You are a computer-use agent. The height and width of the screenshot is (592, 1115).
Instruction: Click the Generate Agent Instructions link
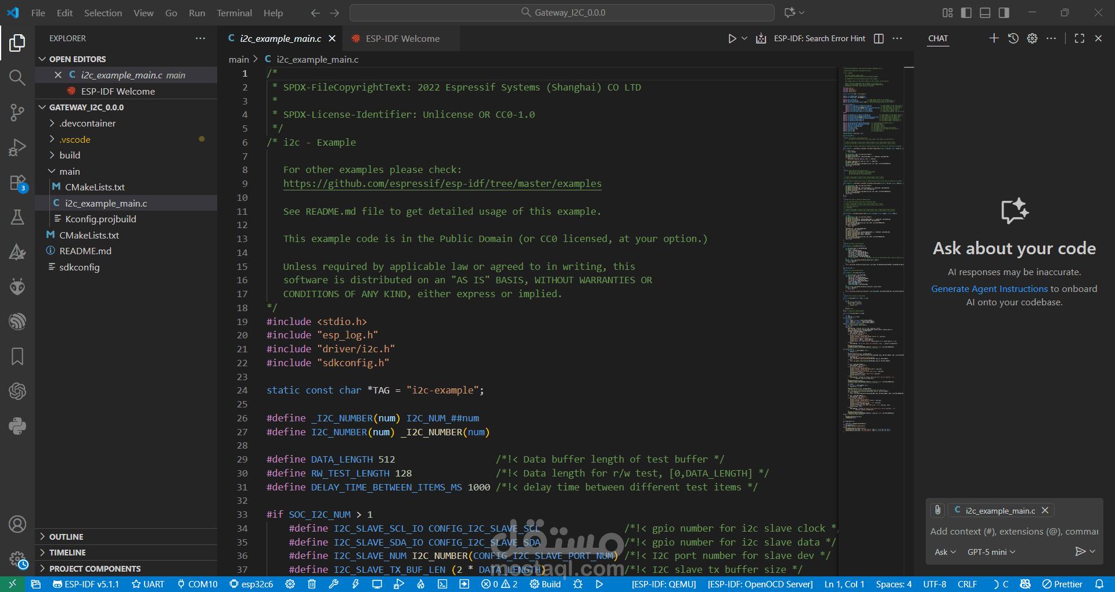point(989,288)
